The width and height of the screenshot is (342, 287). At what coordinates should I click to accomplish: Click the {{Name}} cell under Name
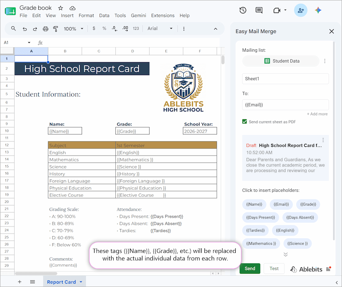65,131
